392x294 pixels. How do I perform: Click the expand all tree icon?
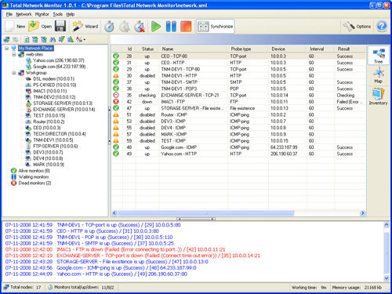point(35,39)
